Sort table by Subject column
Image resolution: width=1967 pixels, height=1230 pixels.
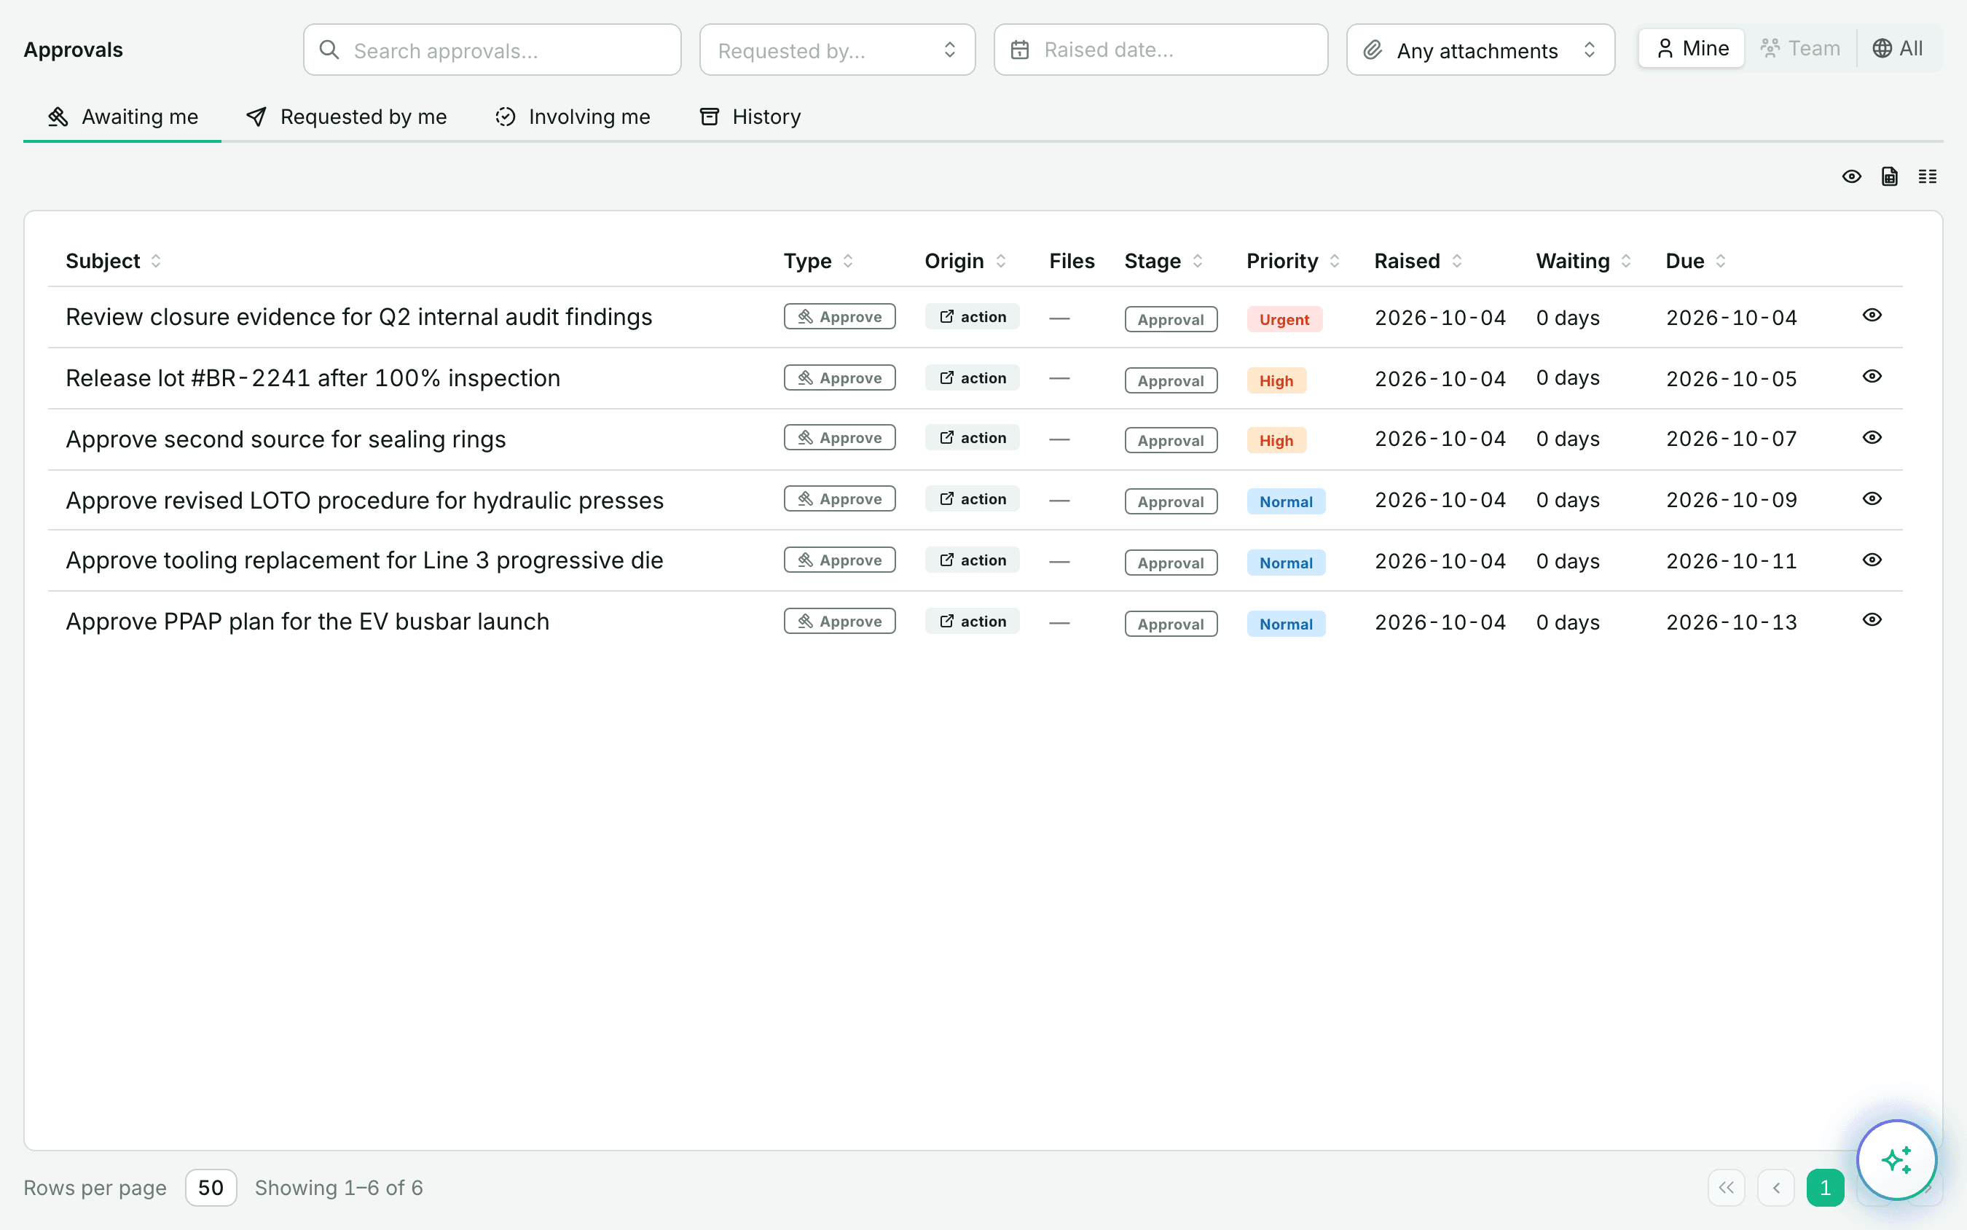113,260
